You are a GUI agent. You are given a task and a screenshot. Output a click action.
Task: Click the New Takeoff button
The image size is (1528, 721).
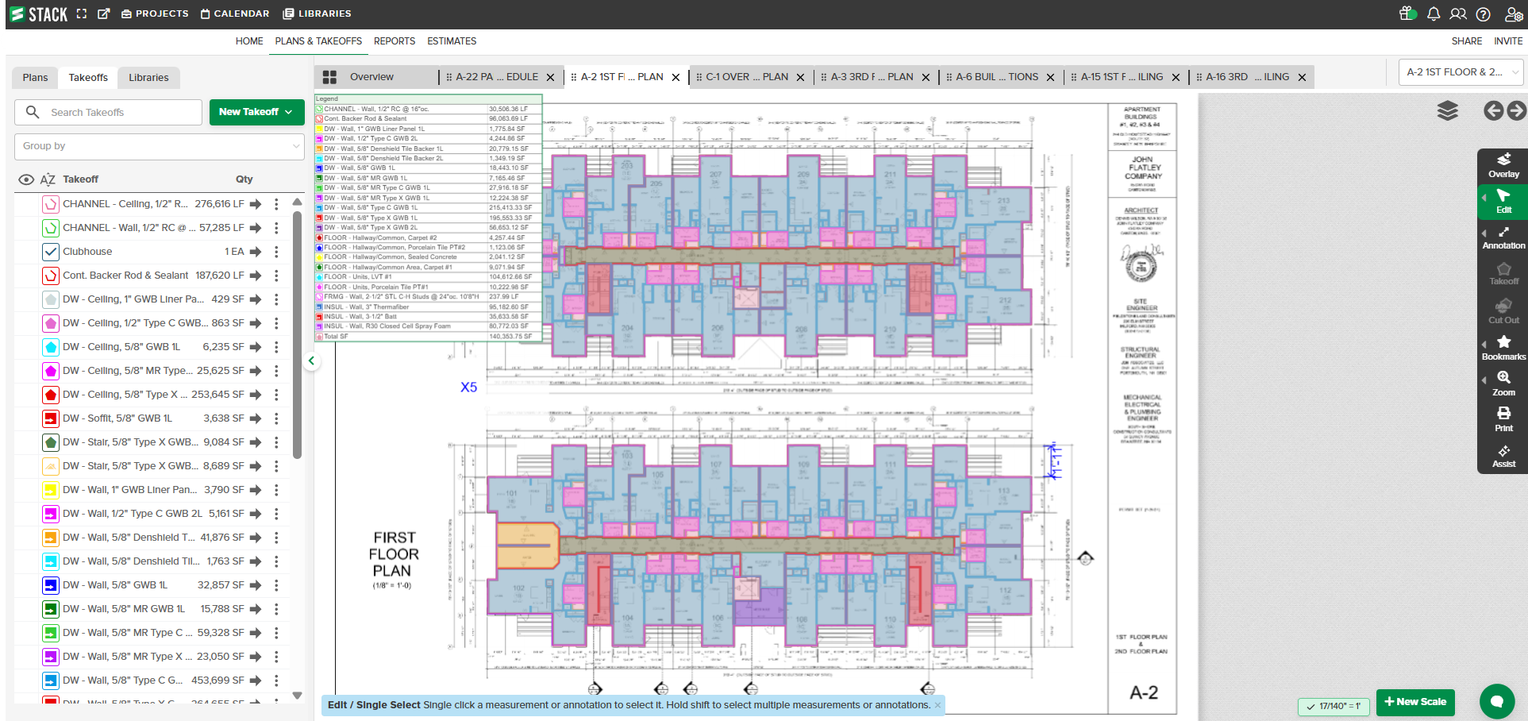pos(256,112)
